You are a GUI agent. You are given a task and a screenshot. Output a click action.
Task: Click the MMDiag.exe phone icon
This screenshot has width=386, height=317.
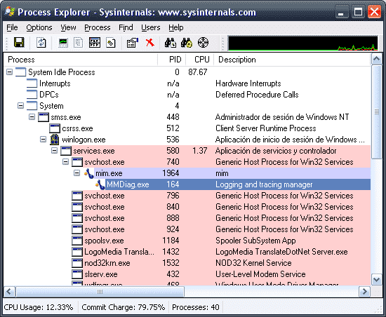click(100, 184)
